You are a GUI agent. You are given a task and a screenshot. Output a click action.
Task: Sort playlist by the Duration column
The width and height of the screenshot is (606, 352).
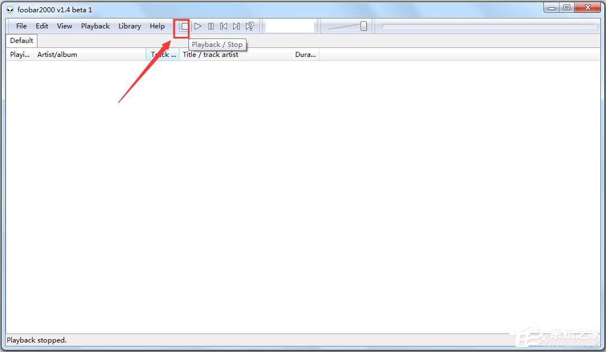point(305,54)
